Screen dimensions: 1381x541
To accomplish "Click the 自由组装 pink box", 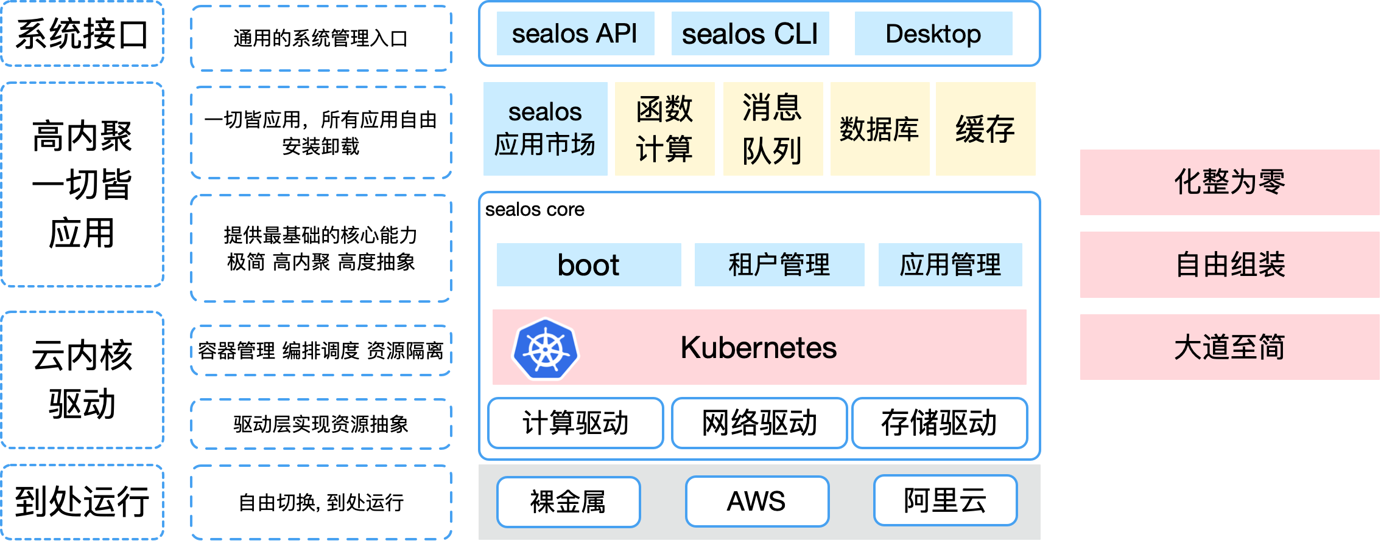I will click(1230, 264).
